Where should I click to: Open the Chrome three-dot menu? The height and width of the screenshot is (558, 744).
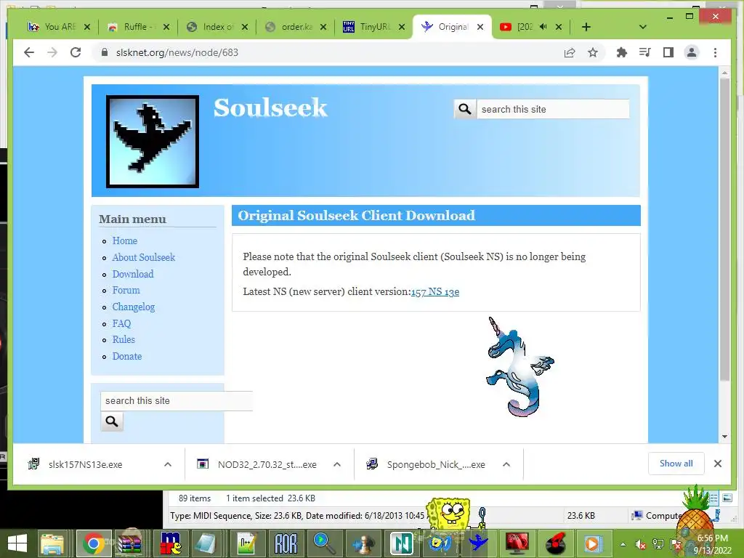click(715, 52)
